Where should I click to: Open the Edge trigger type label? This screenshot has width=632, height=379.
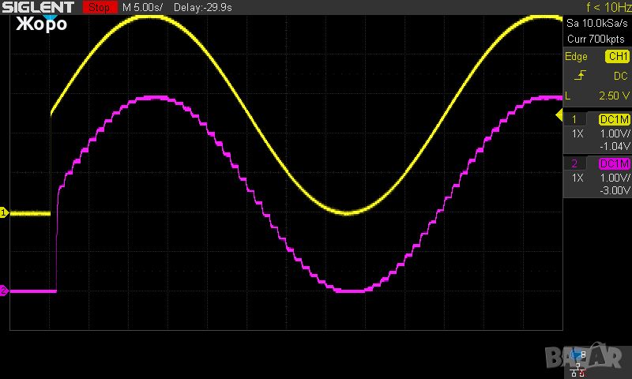point(577,57)
